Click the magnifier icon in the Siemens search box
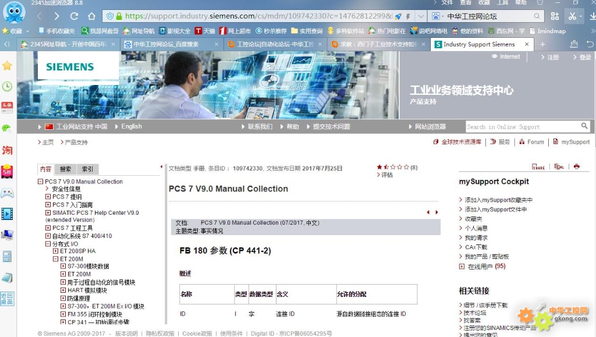This screenshot has width=596, height=337. [x=584, y=126]
